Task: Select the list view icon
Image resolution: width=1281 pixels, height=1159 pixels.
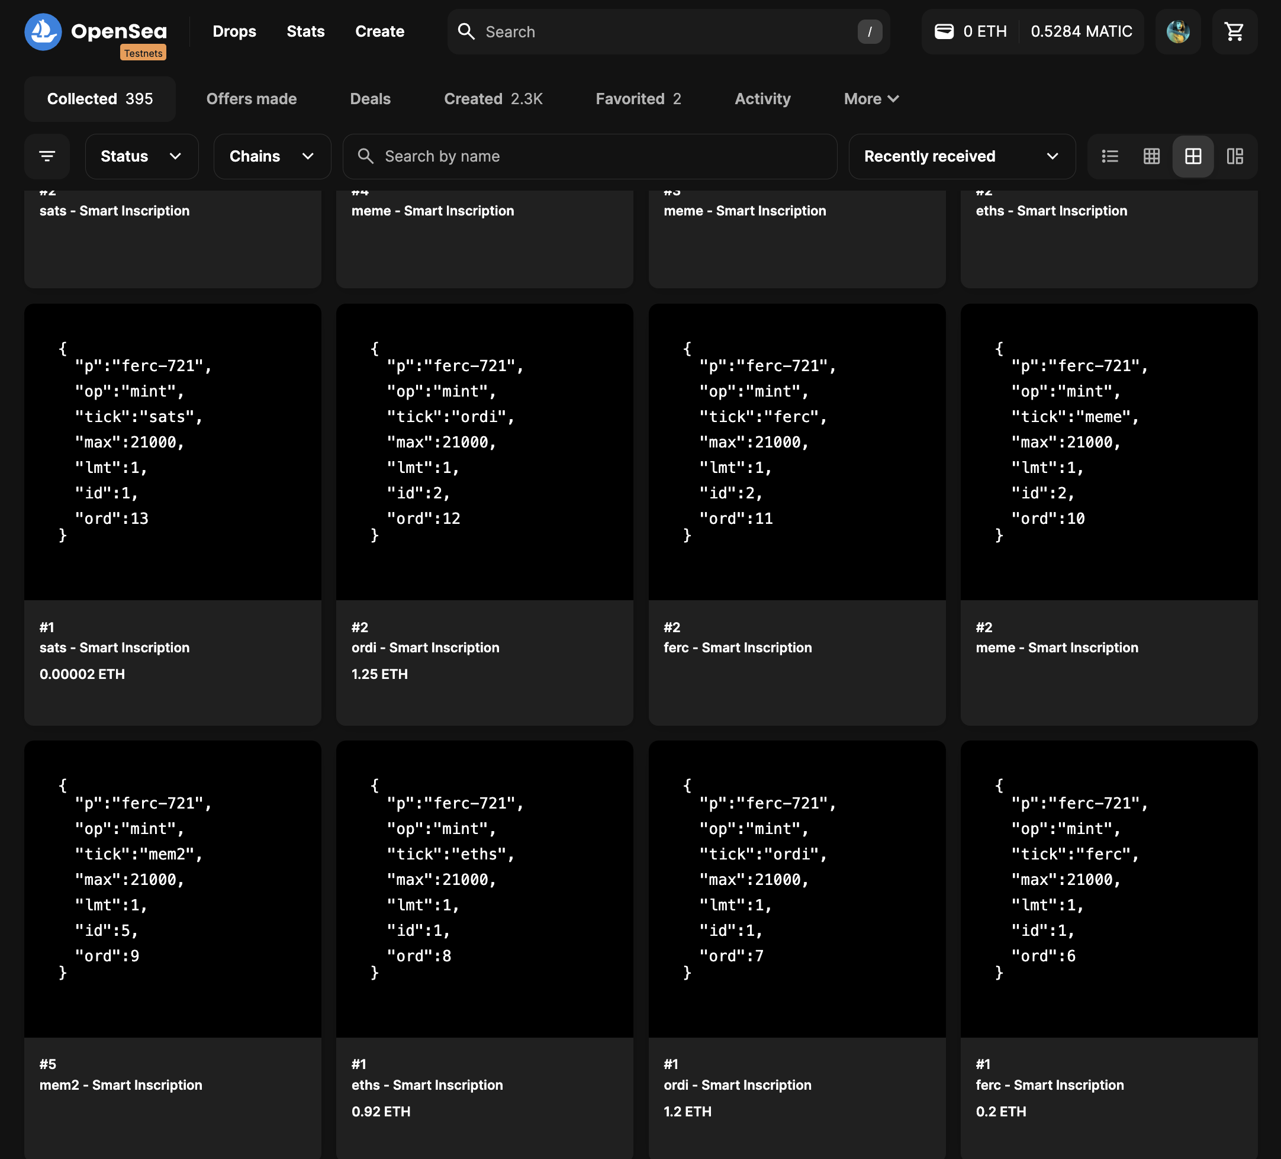Action: 1111,156
